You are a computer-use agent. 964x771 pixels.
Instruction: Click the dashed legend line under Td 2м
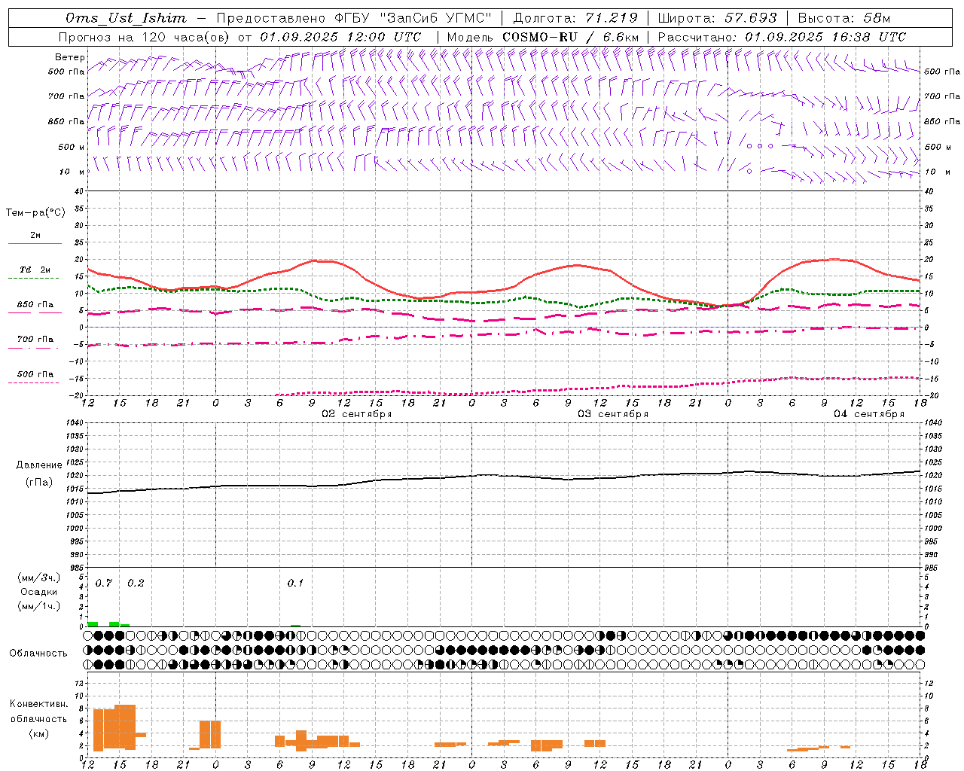click(33, 279)
